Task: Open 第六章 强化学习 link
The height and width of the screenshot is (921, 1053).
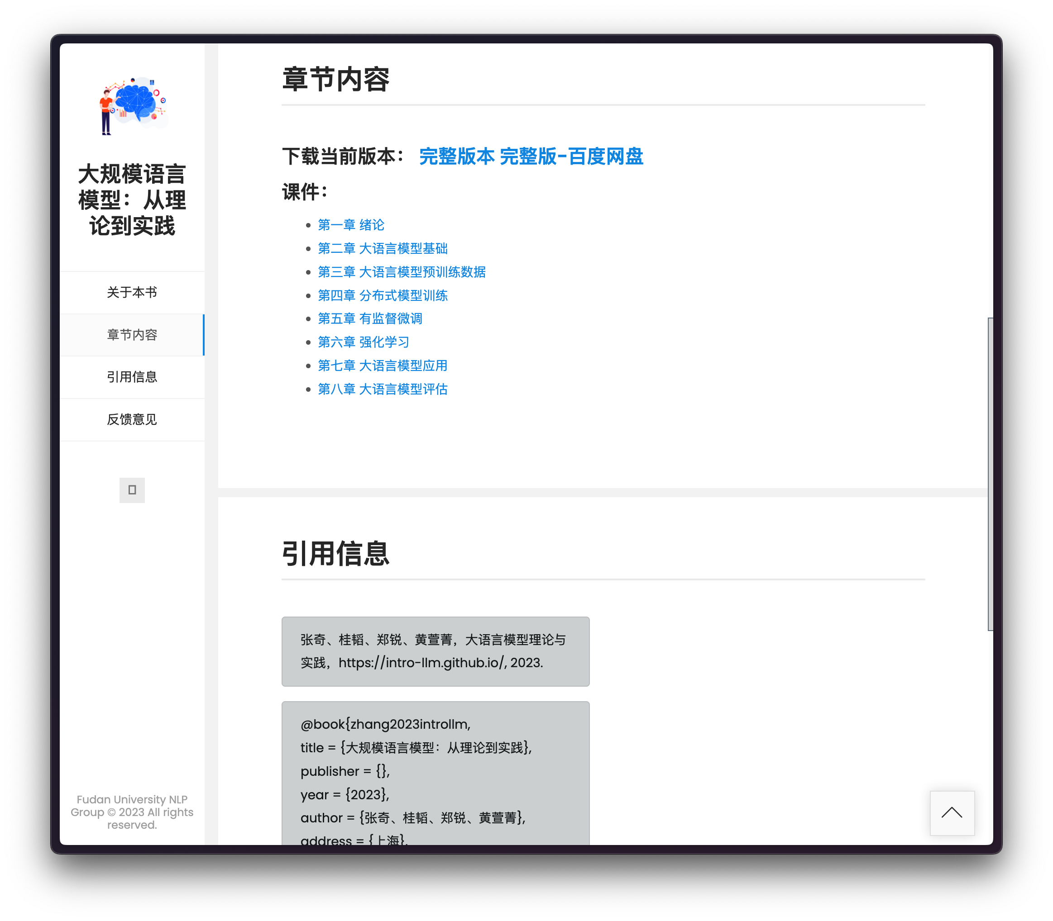Action: coord(363,342)
